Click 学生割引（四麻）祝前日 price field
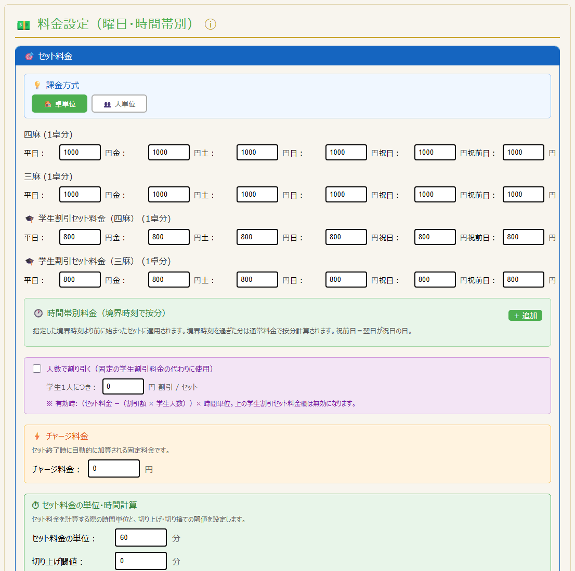This screenshot has width=575, height=571. click(x=524, y=237)
